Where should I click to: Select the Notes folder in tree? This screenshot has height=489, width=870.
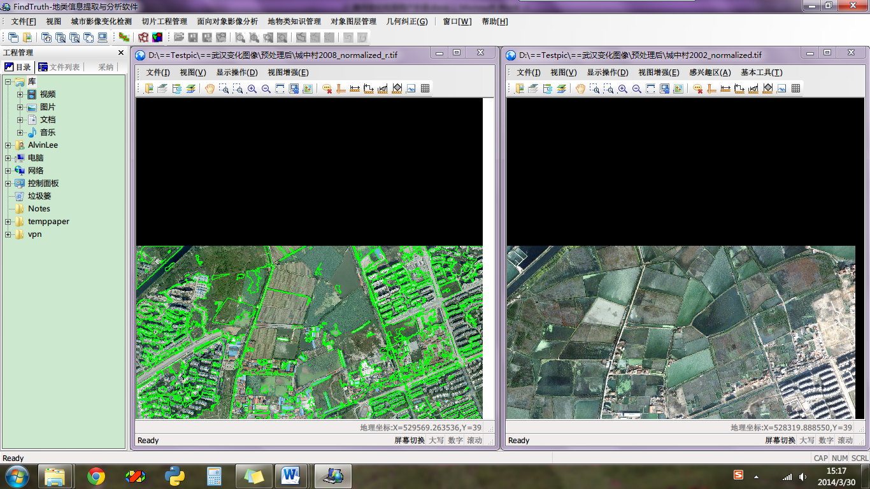38,209
